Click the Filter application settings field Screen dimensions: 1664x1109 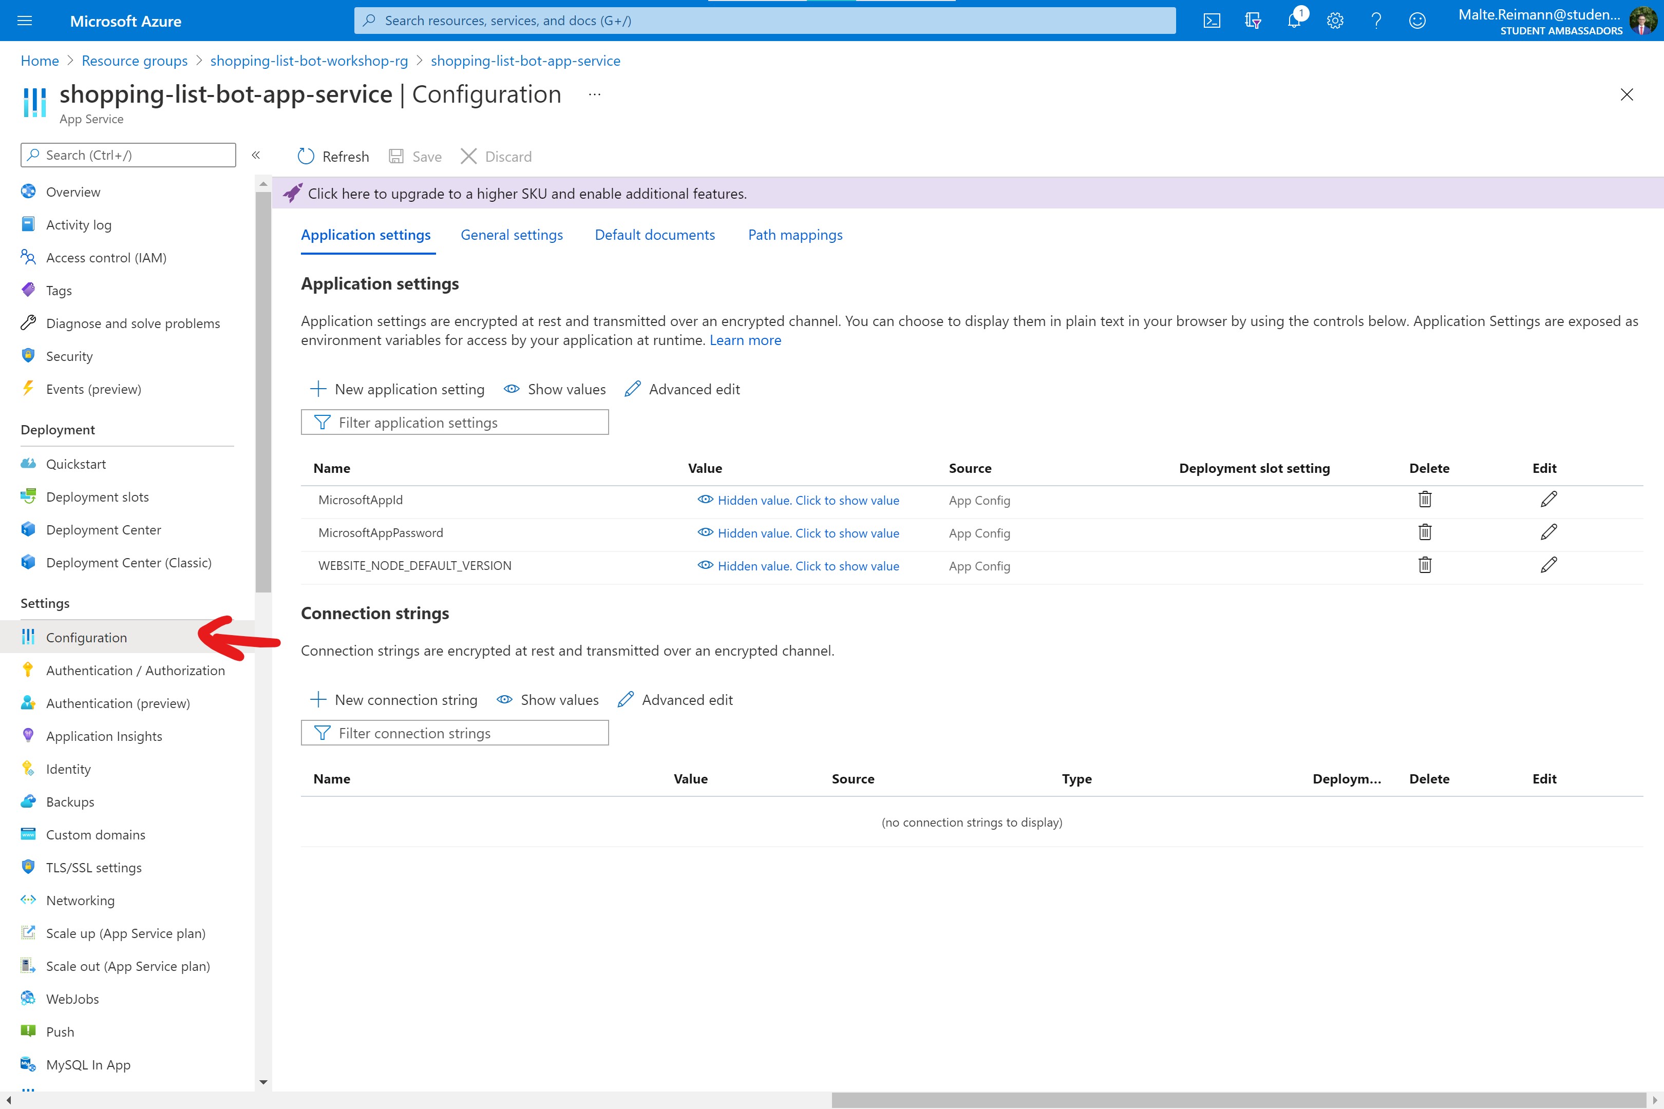[x=455, y=422]
